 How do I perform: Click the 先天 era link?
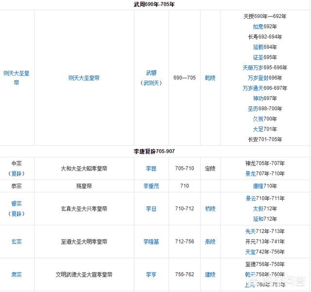[250, 231]
